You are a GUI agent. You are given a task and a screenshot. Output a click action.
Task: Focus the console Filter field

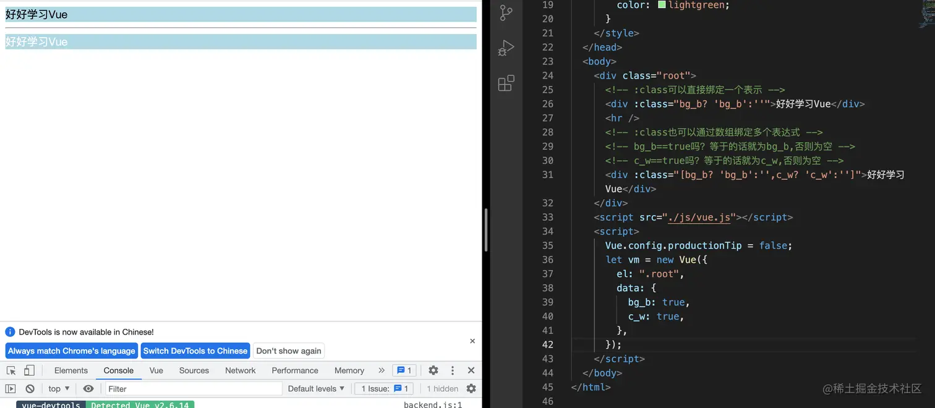coord(194,389)
